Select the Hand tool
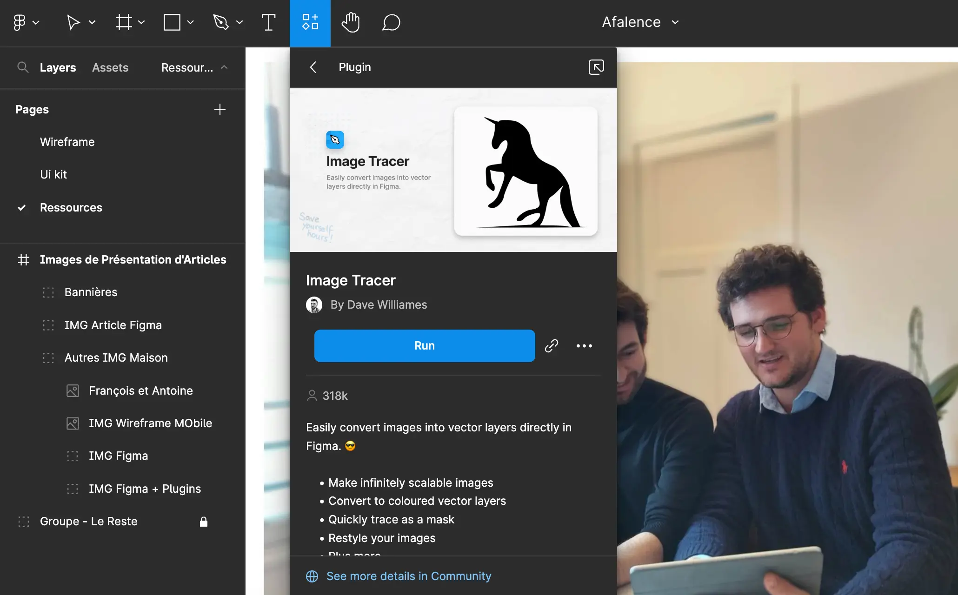Image resolution: width=958 pixels, height=595 pixels. tap(351, 22)
